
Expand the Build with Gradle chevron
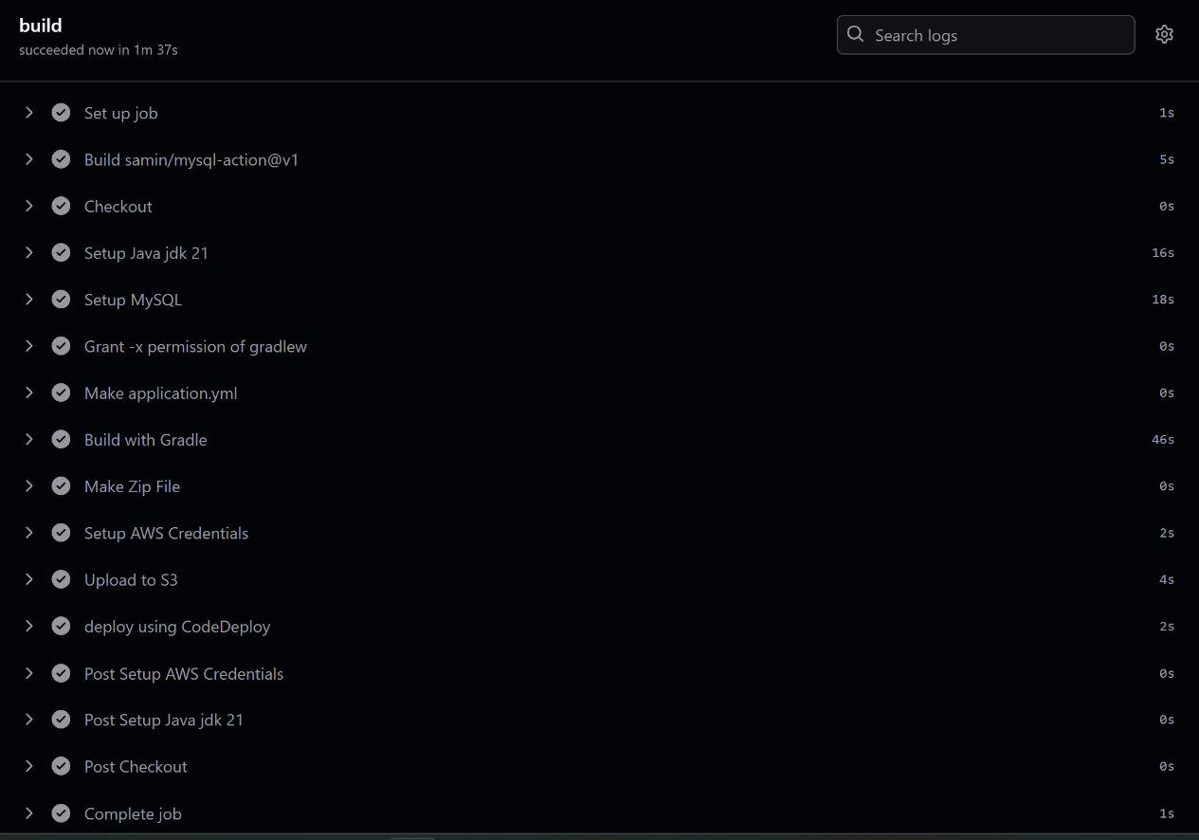(29, 439)
